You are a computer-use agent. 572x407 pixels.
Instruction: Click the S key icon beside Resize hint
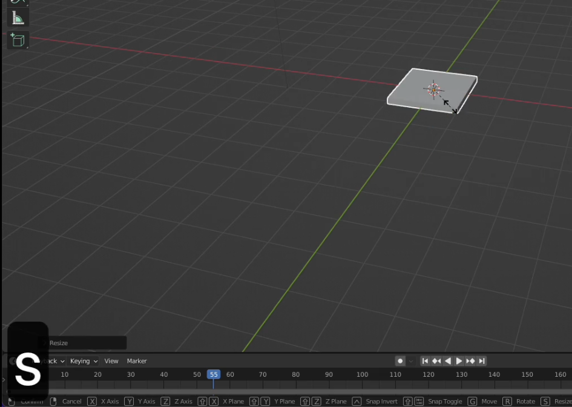(x=545, y=402)
